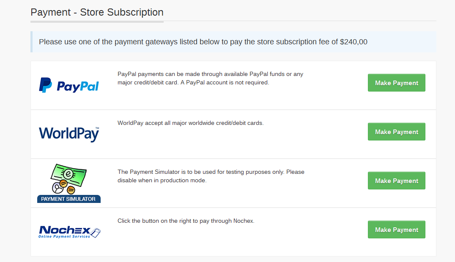Click the blue PAYMENT SIMULATOR badge label
The width and height of the screenshot is (455, 262).
coord(69,199)
